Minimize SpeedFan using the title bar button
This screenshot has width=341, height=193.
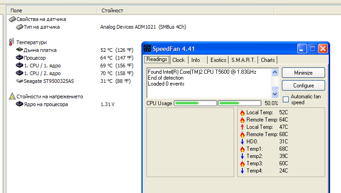tap(302, 48)
